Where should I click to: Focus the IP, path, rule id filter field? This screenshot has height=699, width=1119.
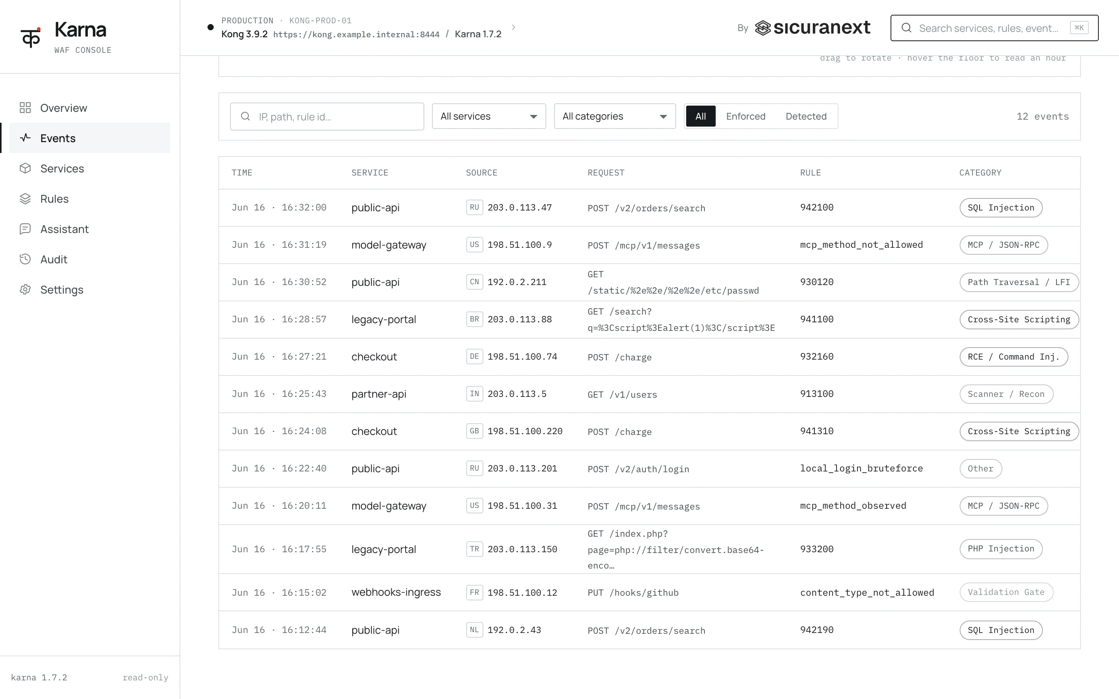point(327,116)
